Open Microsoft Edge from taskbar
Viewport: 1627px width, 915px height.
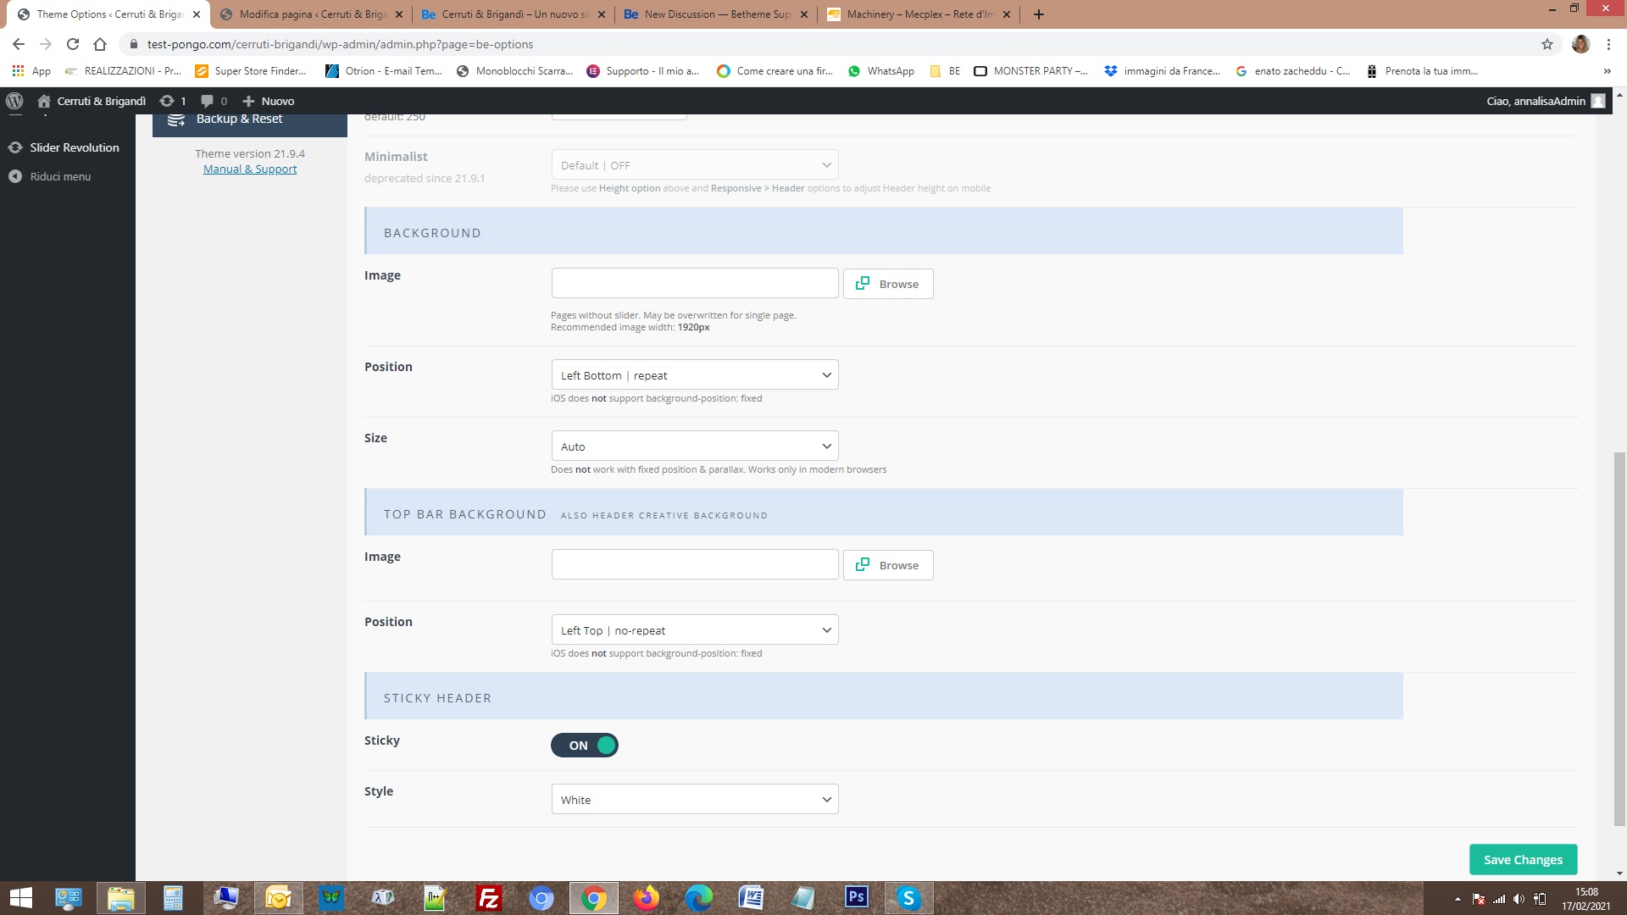tap(699, 898)
